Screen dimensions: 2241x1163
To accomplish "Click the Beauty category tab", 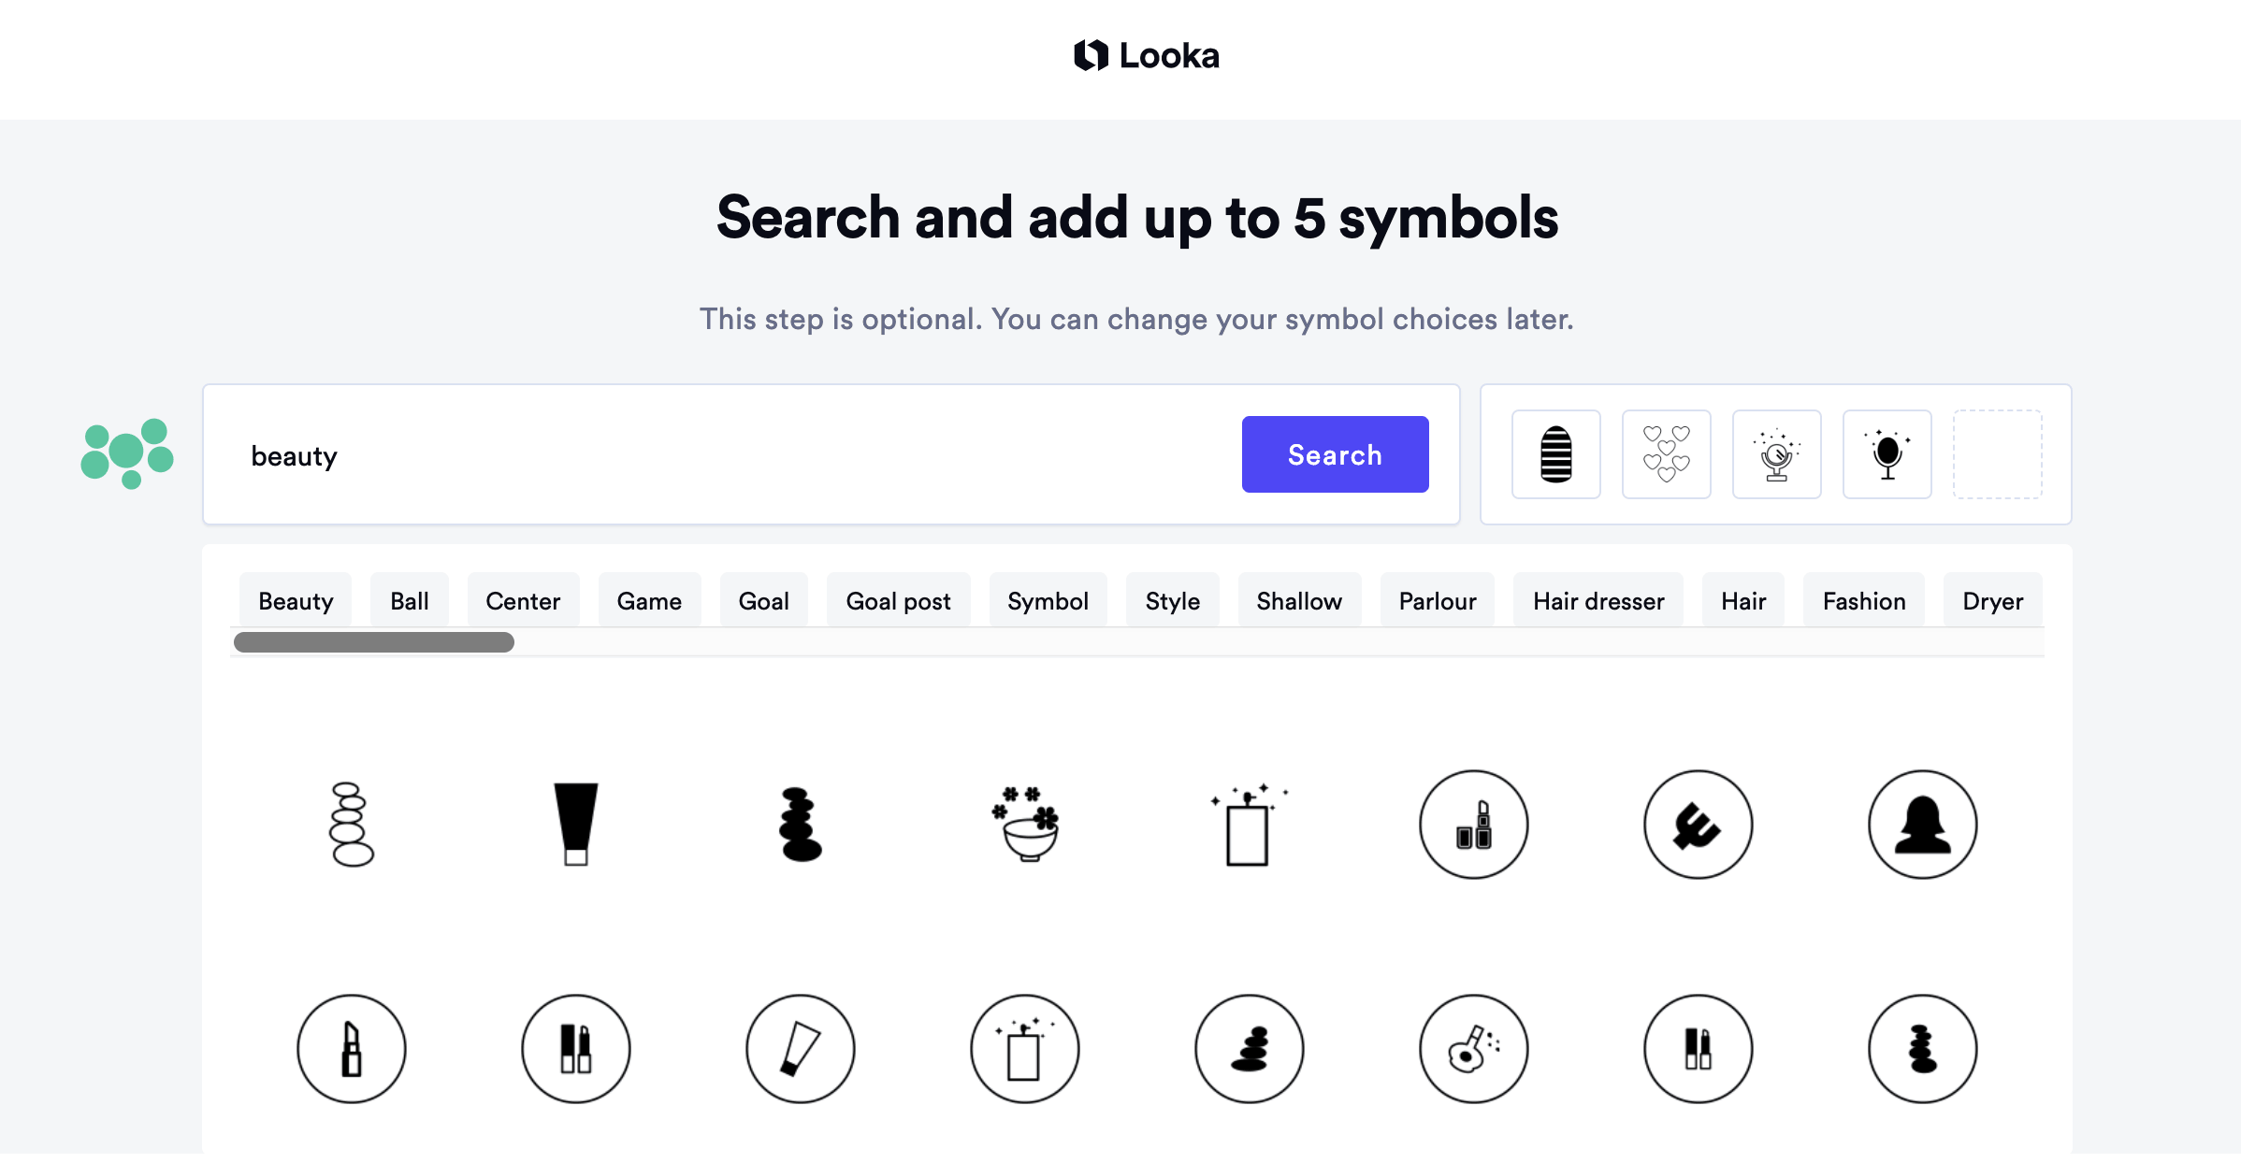I will coord(295,600).
